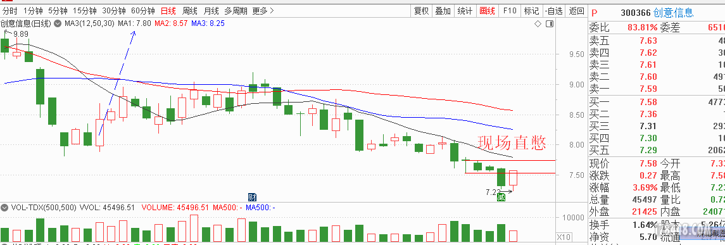Toggle the 画线 drawing tool button

click(x=487, y=11)
